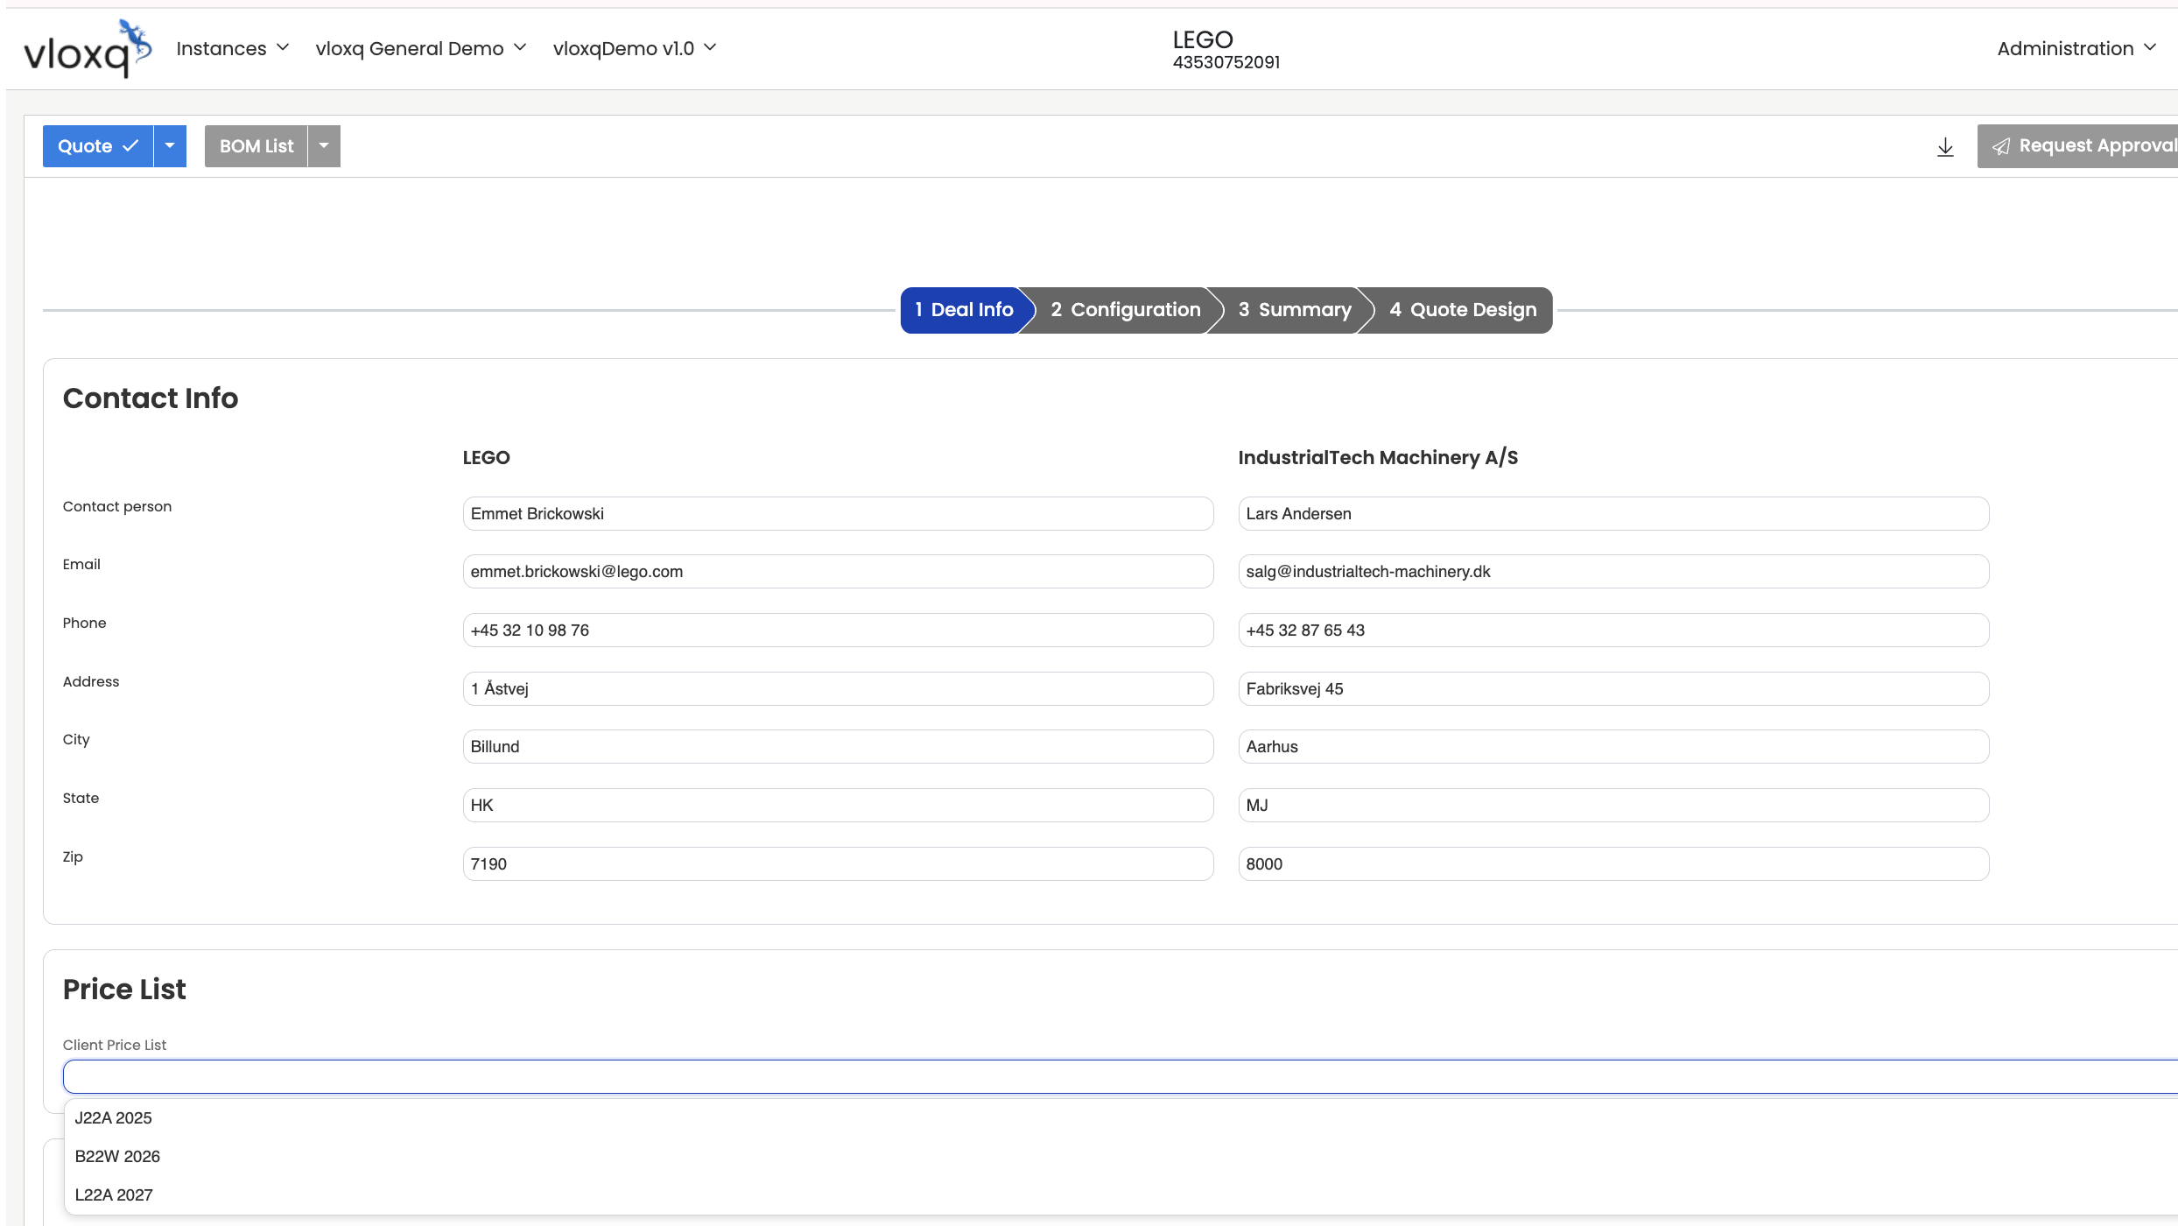
Task: Select the B22W 2026 price list option
Action: pos(117,1157)
